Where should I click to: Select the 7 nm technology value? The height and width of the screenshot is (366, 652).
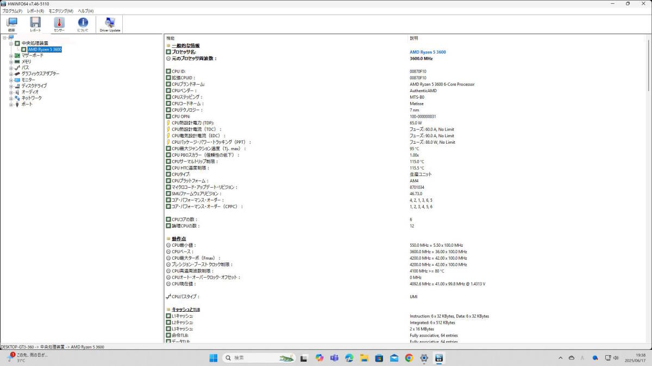tap(415, 110)
